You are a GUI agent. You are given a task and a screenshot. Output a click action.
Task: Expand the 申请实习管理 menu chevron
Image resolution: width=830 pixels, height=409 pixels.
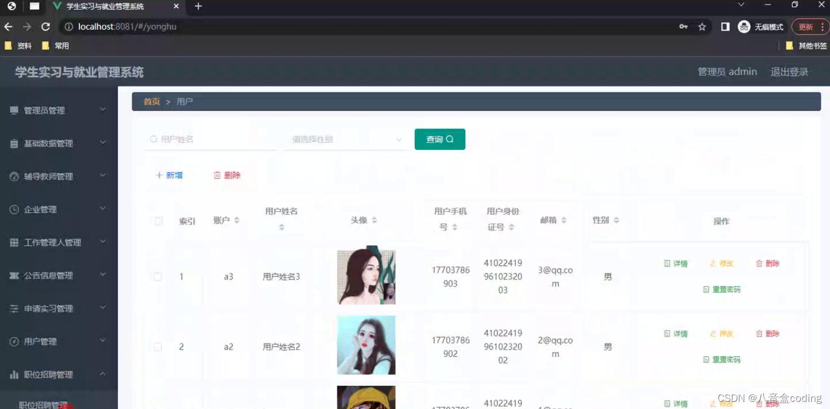[103, 307]
